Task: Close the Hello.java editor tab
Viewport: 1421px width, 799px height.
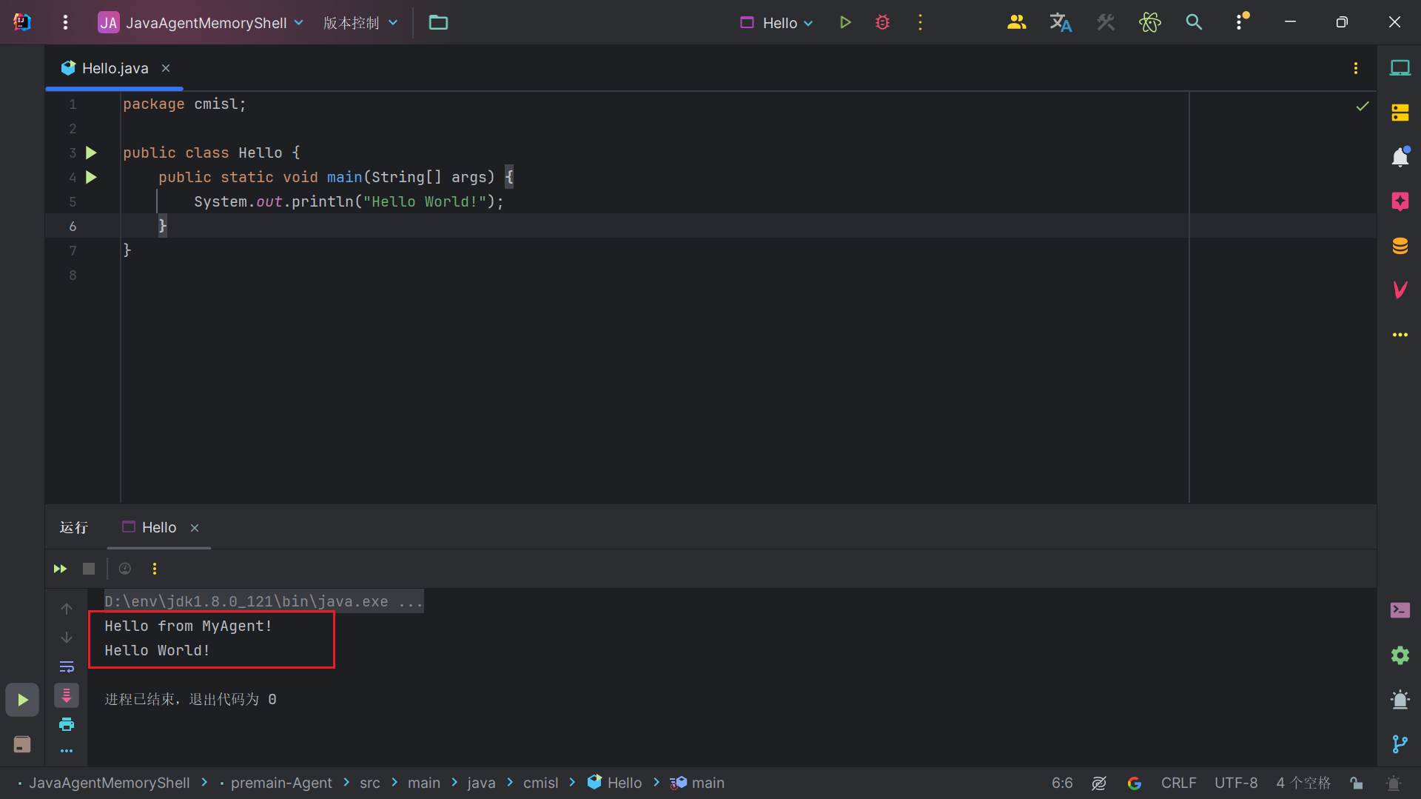Action: click(166, 67)
